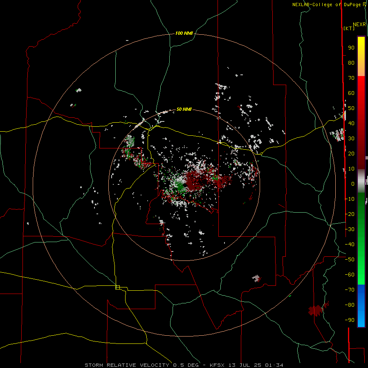Click the 20 value on the velocity scale
Viewport: 368px width, 368px height.
351,154
